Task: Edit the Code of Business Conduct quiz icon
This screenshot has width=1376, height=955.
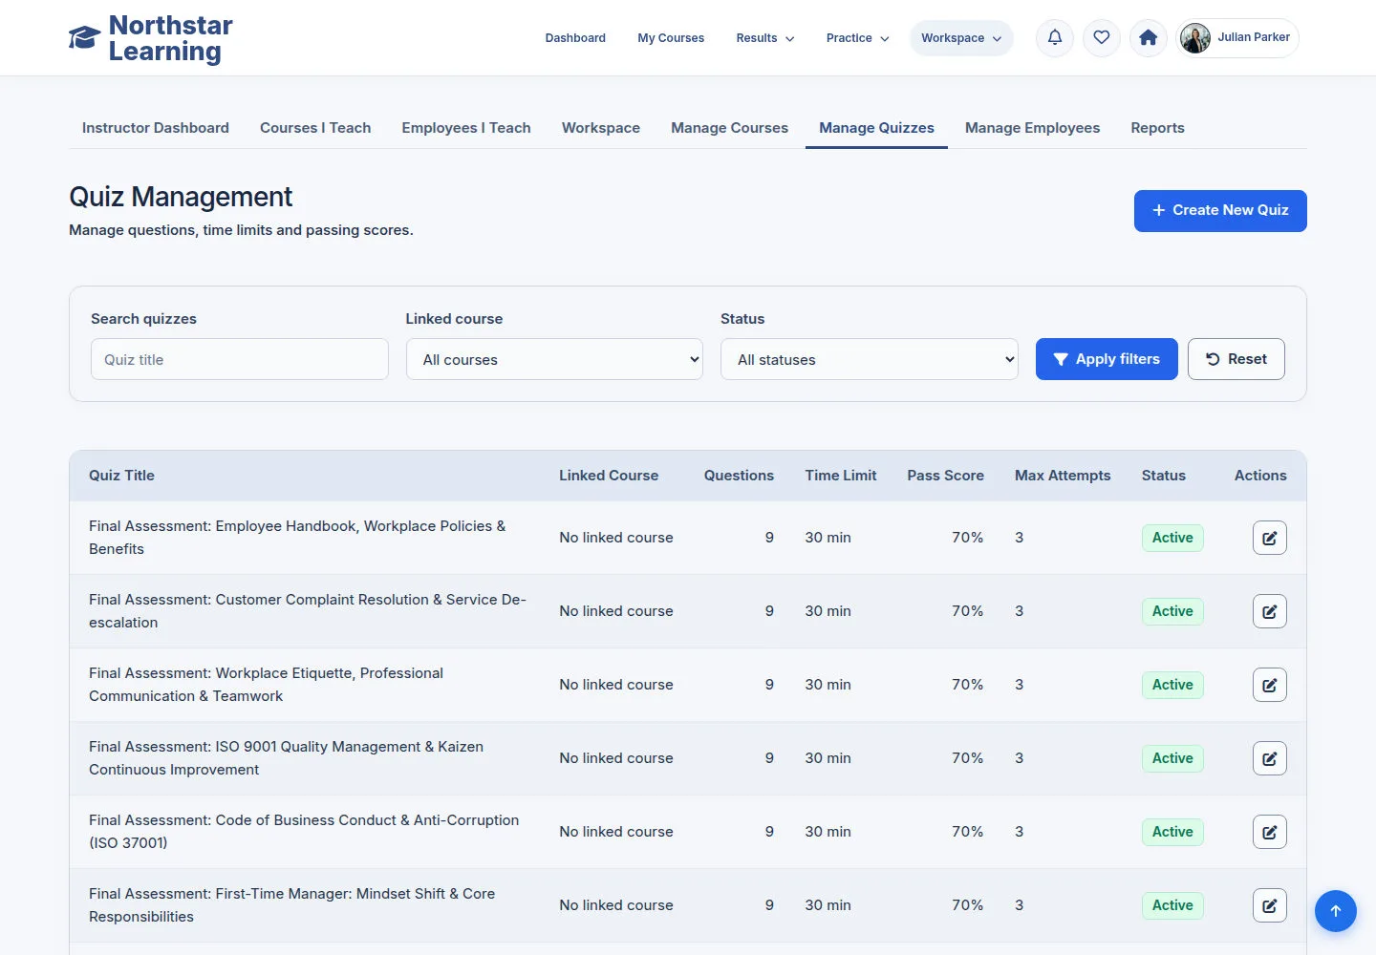Action: point(1270,832)
